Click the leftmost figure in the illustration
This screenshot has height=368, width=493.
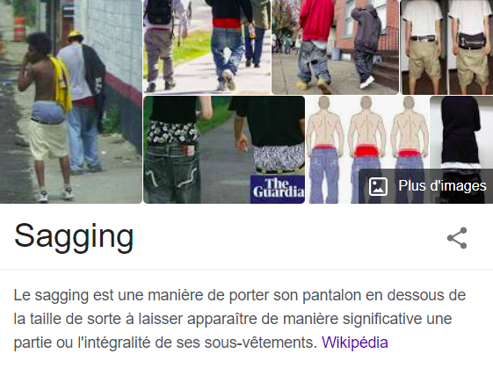(x=324, y=149)
